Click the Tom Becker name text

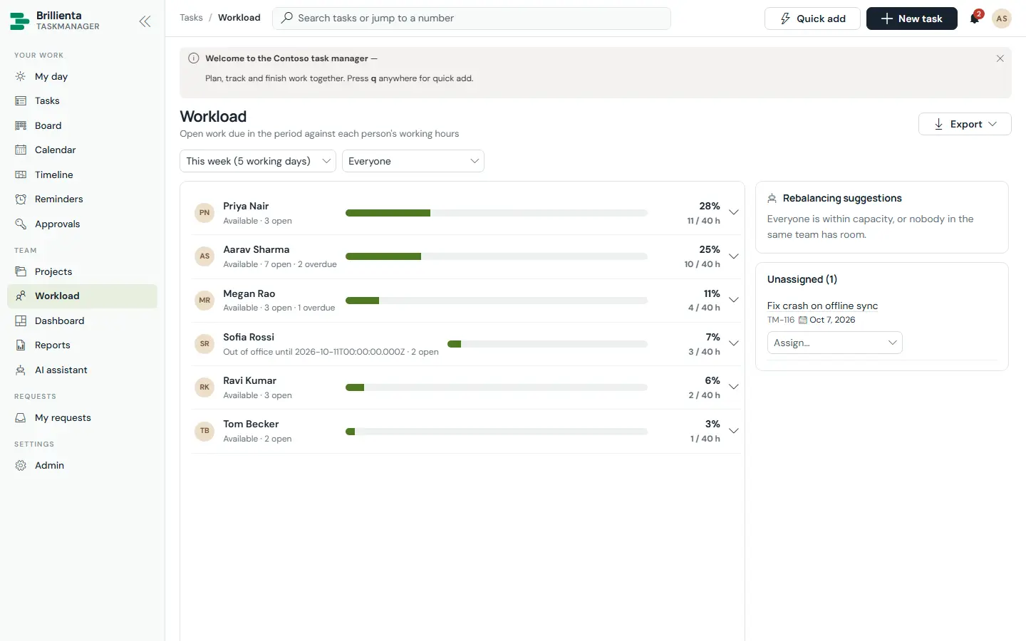(251, 424)
